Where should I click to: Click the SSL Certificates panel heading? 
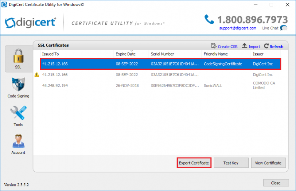pyautogui.click(x=53, y=45)
